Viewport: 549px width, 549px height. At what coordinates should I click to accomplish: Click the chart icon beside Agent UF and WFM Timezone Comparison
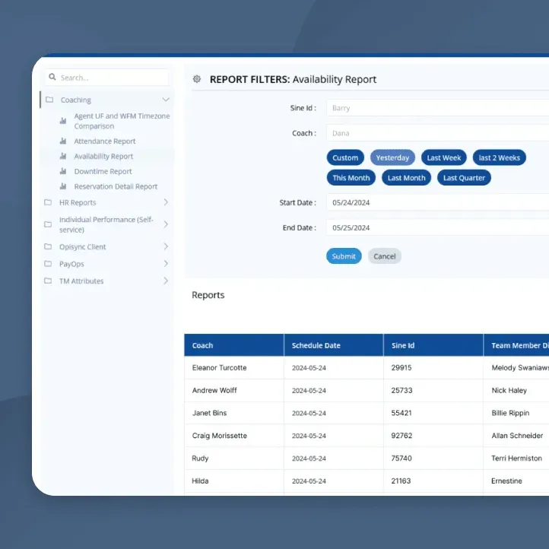coord(63,121)
